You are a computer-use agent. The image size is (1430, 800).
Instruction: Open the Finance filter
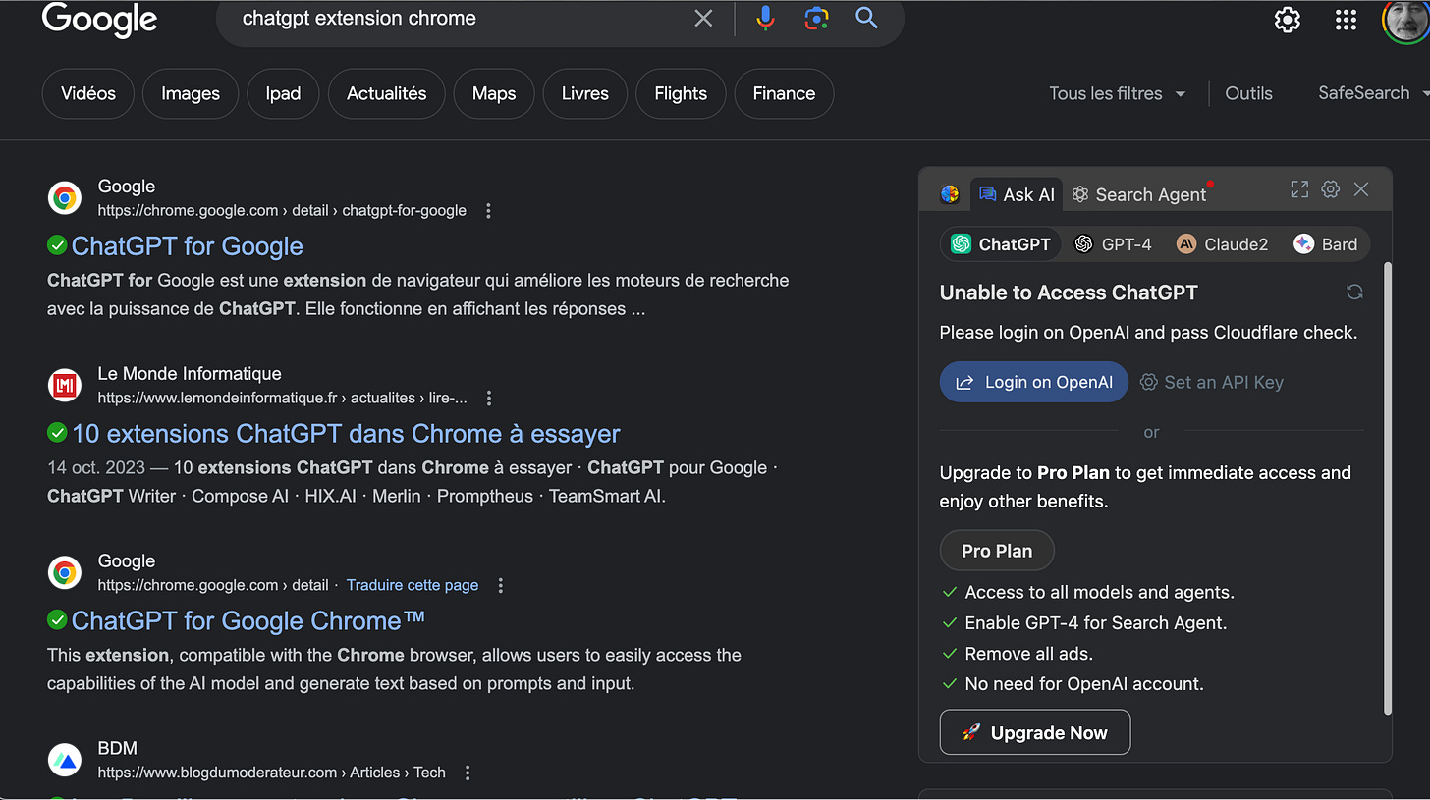coord(784,93)
